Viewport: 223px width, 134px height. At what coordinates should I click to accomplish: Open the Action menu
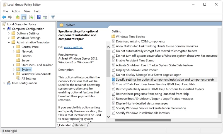16,11
